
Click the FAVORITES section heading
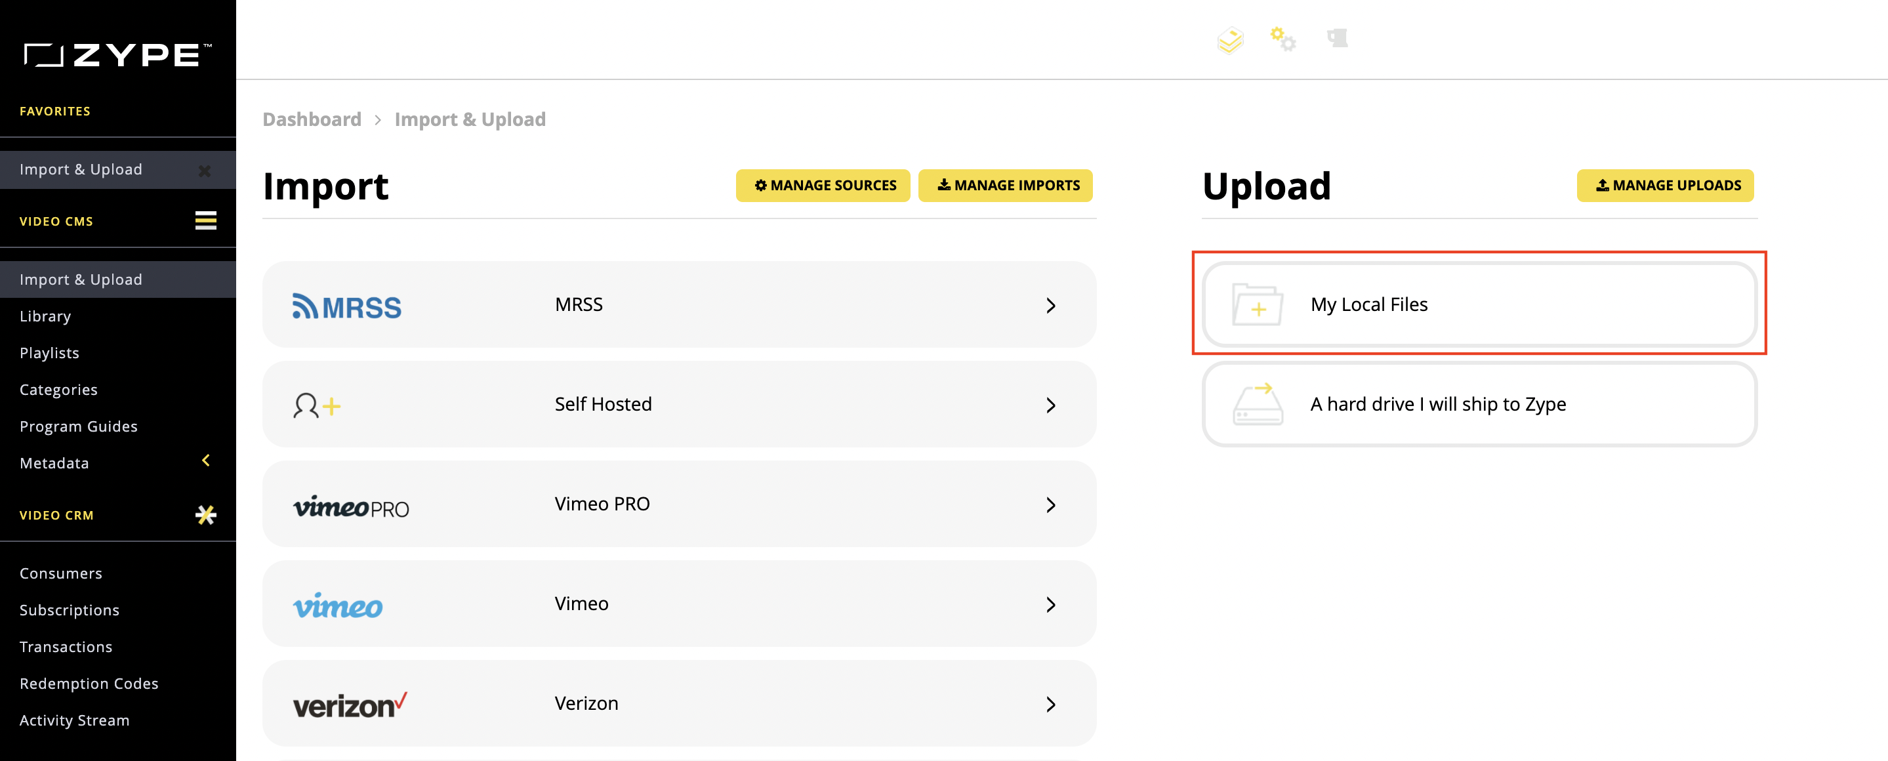[x=55, y=112]
